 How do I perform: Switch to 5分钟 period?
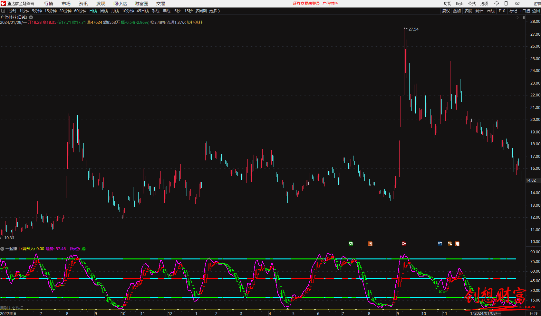[37, 11]
